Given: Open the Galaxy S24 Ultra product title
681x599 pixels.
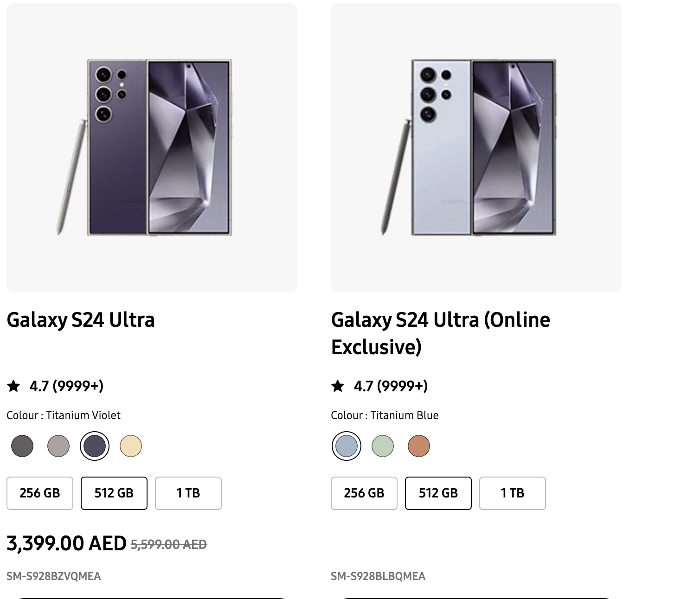Looking at the screenshot, I should pyautogui.click(x=81, y=320).
